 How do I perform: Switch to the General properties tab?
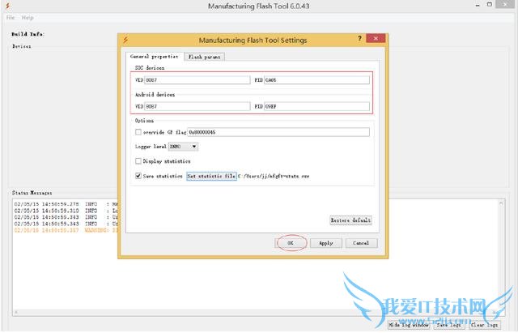154,57
